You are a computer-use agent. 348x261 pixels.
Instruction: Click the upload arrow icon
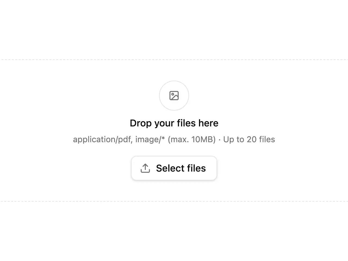coord(145,168)
